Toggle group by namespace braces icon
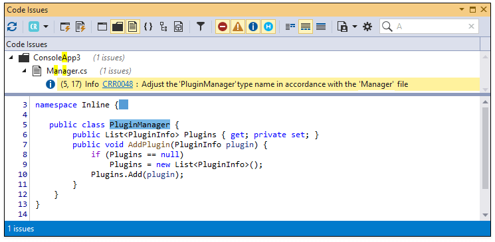 point(148,27)
